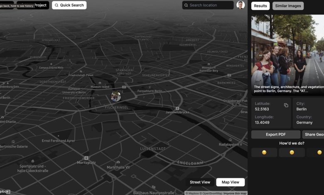This screenshot has width=324, height=195.
Task: Click the BARNIMKIEZ district label
Action: click(226, 83)
